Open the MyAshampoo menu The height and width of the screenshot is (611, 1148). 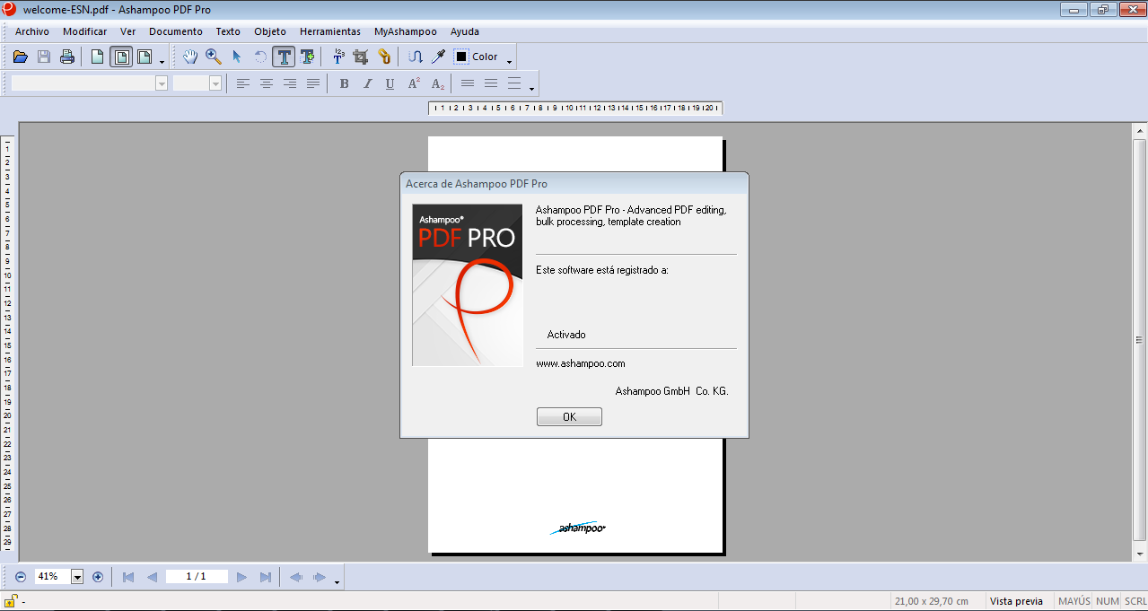(406, 31)
